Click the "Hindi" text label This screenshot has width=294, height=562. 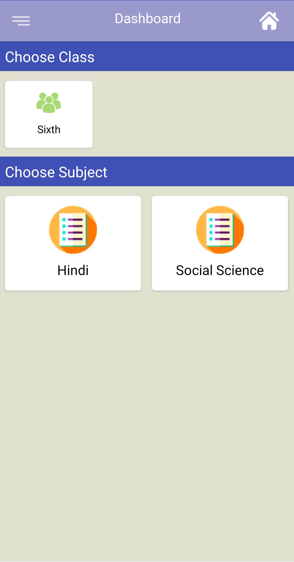(73, 270)
